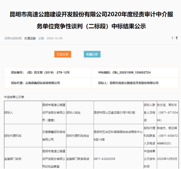Click the 招标代理机构地址 label cell

[x=78, y=136]
